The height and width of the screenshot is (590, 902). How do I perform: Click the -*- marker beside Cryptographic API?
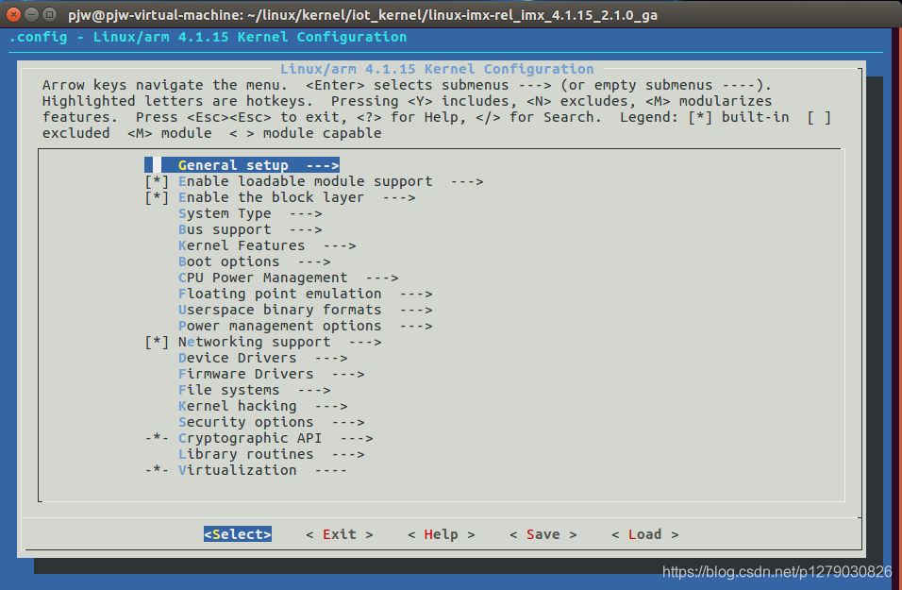[x=157, y=439]
